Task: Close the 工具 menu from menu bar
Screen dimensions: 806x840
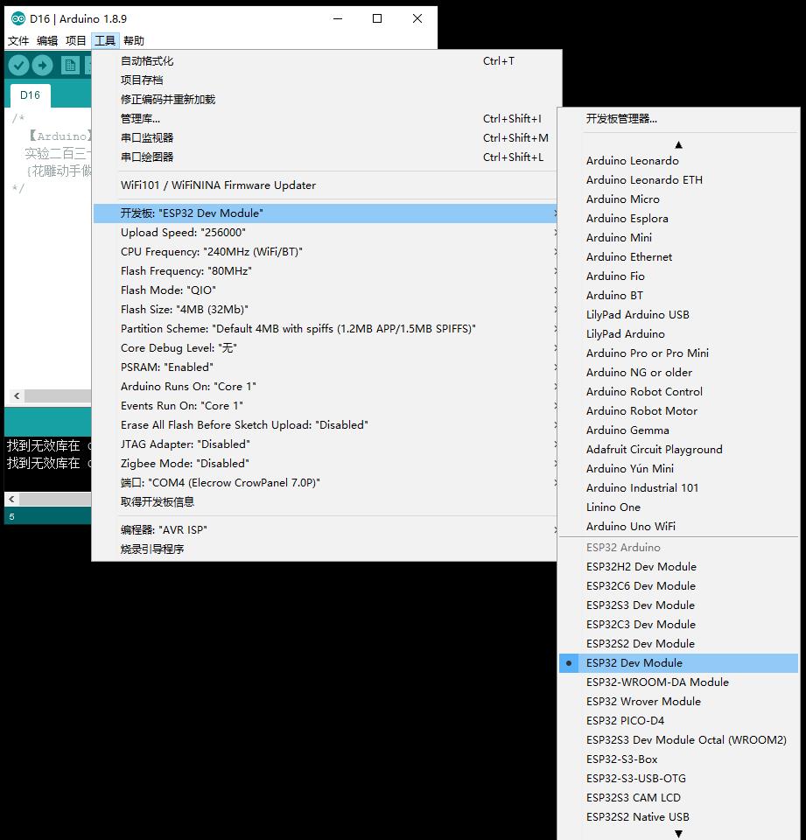Action: pyautogui.click(x=105, y=41)
